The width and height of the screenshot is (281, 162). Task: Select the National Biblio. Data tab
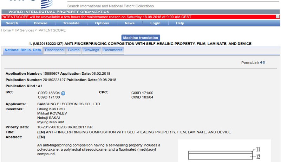click(23, 50)
